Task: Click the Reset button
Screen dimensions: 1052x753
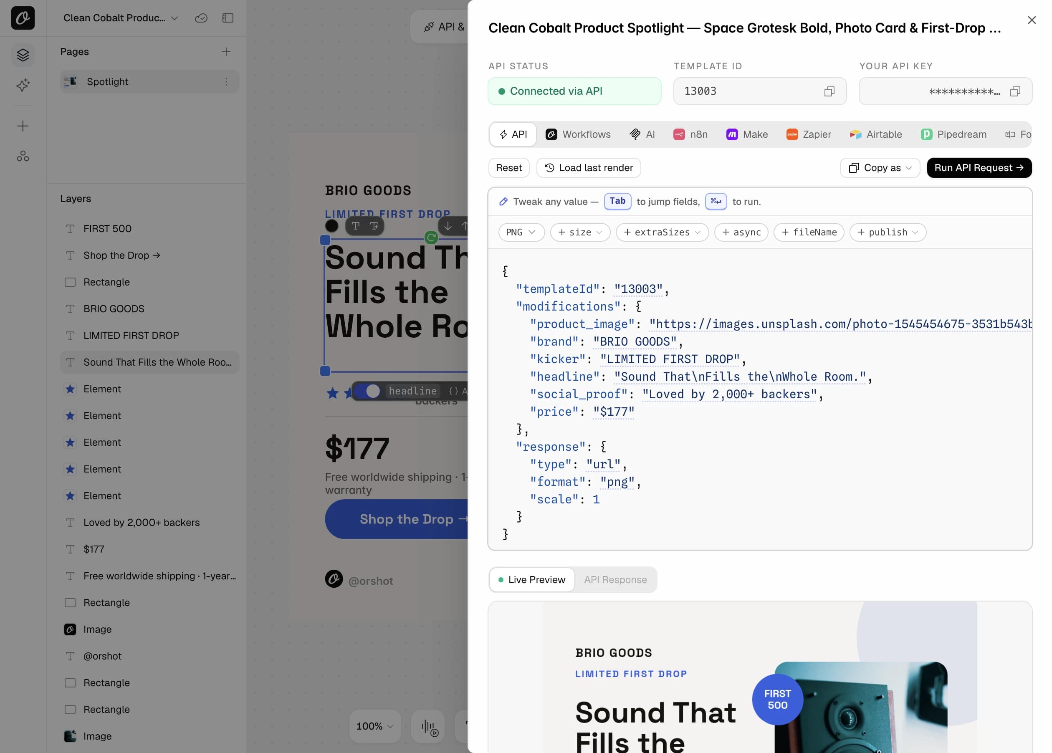Action: 508,168
